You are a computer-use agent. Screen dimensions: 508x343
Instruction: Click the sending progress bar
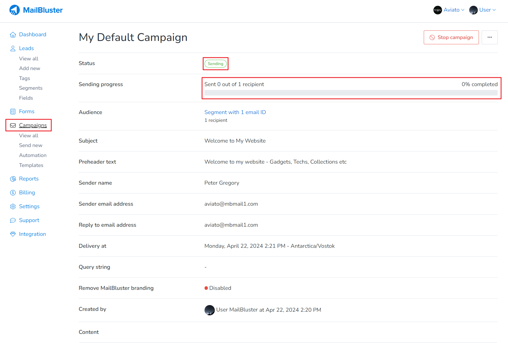[351, 93]
